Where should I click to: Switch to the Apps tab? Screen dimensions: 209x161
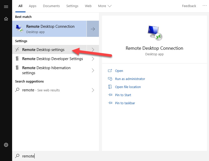(x=33, y=6)
